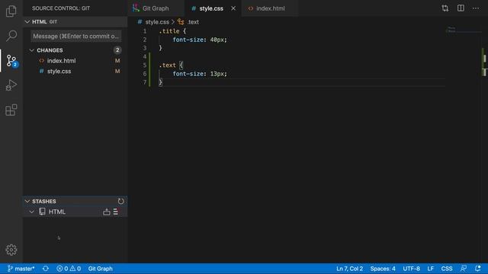The width and height of the screenshot is (488, 274).
Task: Click the master branch indicator in status bar
Action: coord(21,269)
